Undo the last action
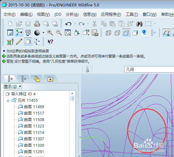174x157 pixels. pyautogui.click(x=68, y=24)
